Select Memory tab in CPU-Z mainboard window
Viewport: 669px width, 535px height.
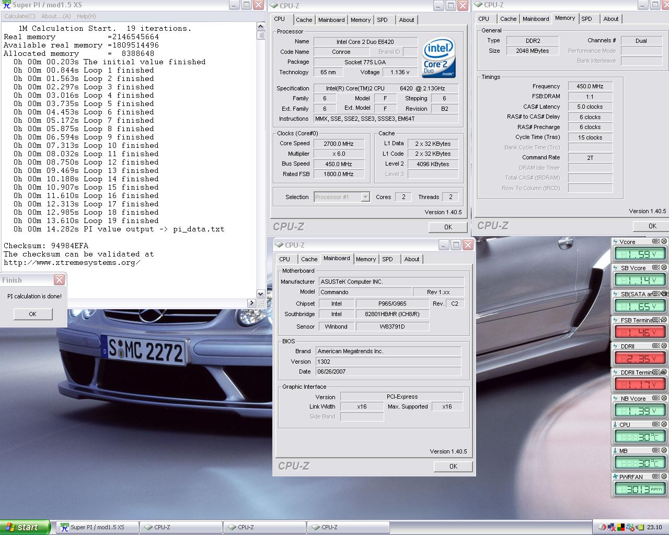click(x=365, y=259)
